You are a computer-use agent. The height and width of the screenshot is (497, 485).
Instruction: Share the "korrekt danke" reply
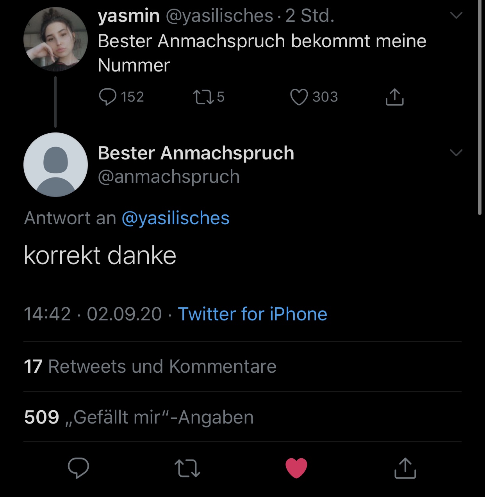405,468
